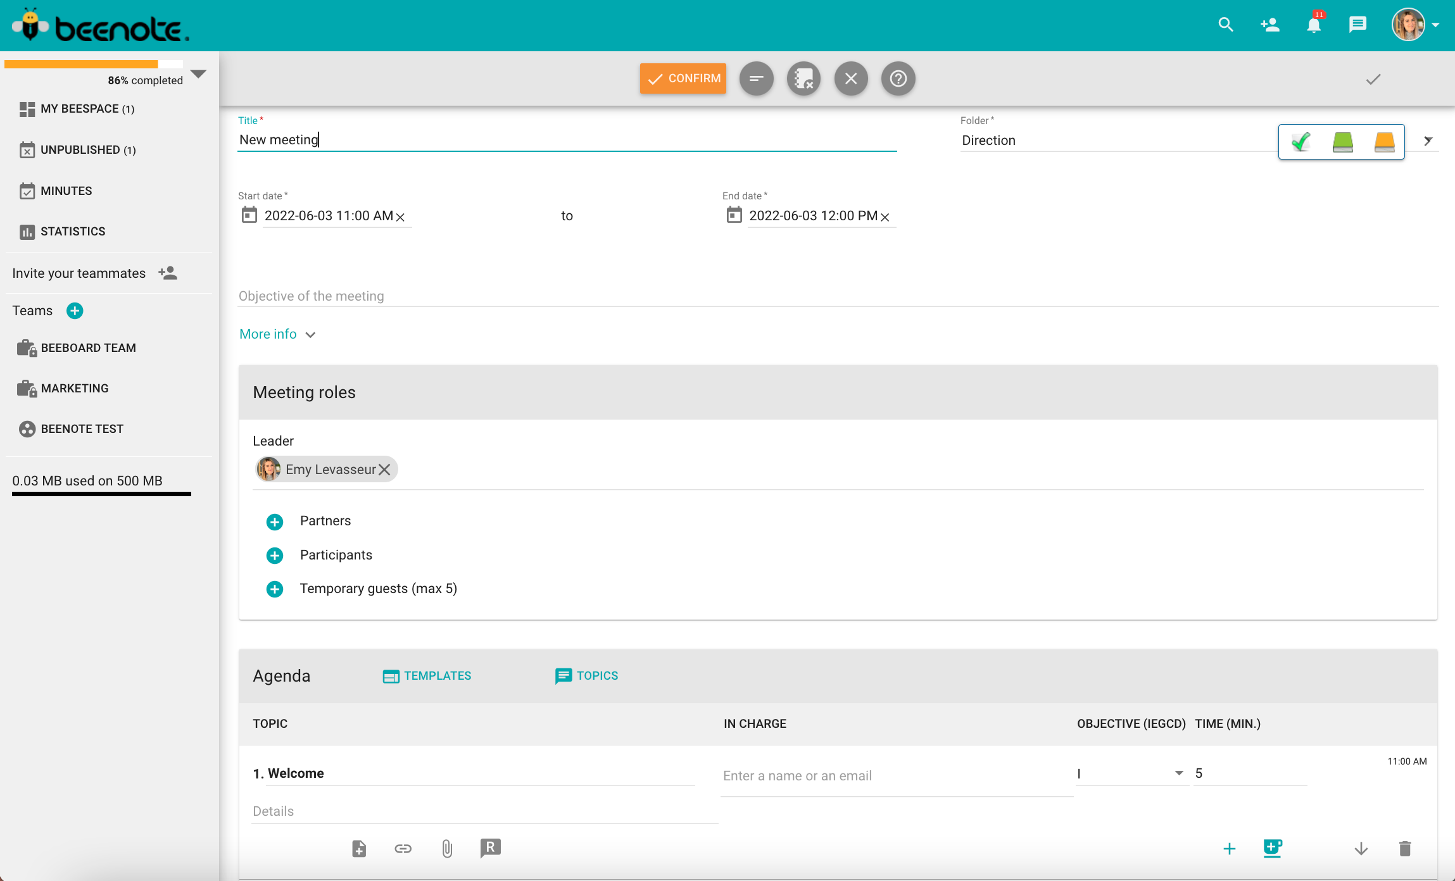
Task: Click the close/cancel meeting icon
Action: pyautogui.click(x=851, y=78)
